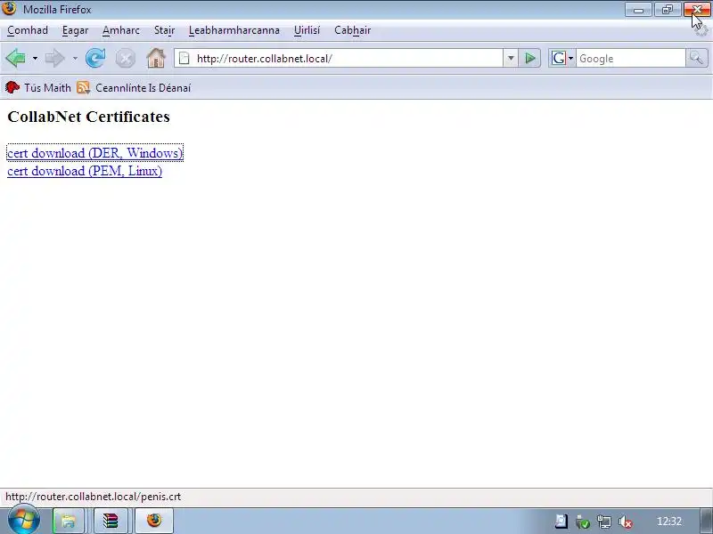Open the Ceannlínte Is Déanaí feed bookmark
Image resolution: width=713 pixels, height=534 pixels.
tap(134, 87)
